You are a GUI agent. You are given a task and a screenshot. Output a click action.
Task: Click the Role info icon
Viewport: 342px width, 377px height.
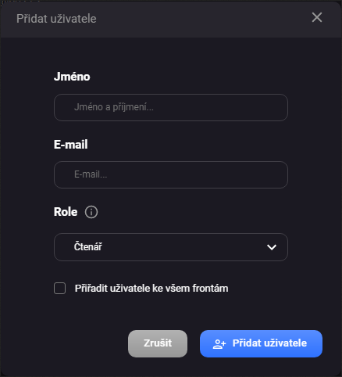(91, 212)
